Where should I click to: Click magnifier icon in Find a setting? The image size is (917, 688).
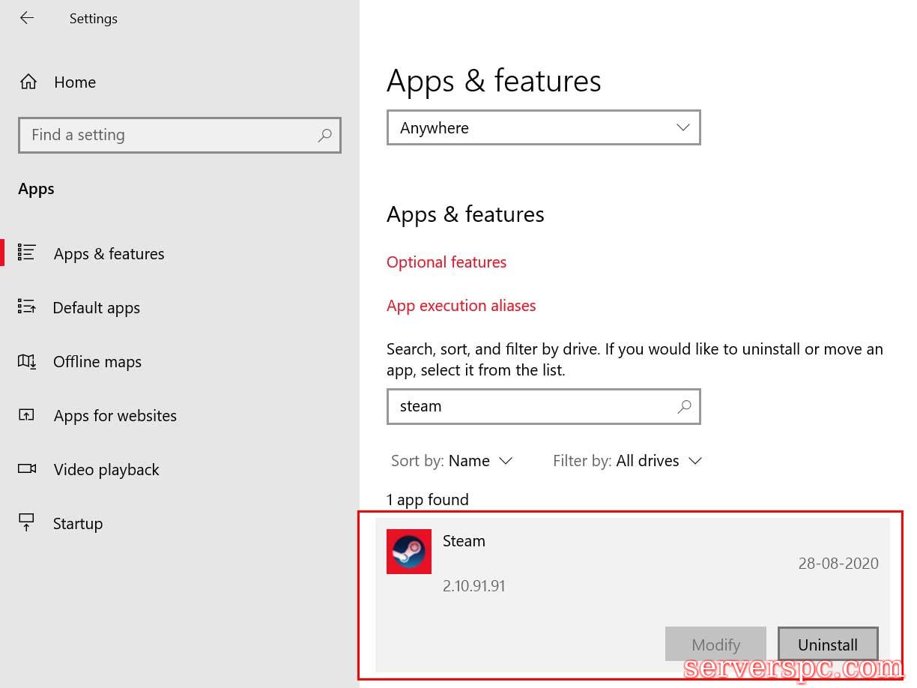[324, 135]
